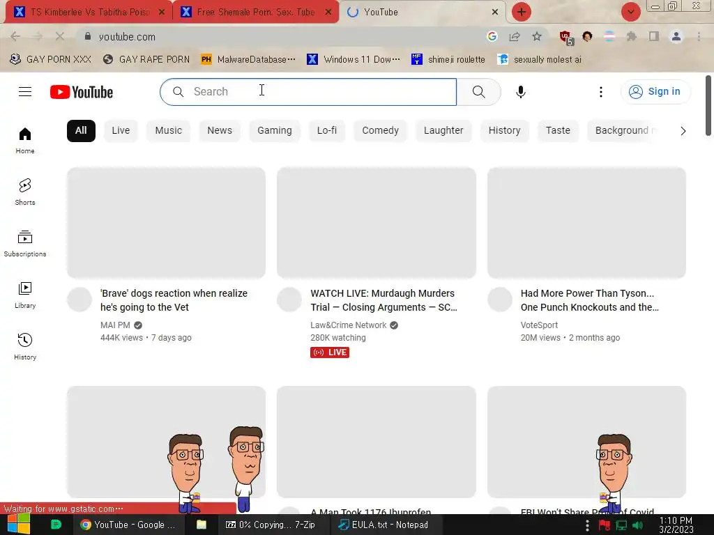Click the network icon in the system tray
The height and width of the screenshot is (535, 714).
tap(621, 525)
